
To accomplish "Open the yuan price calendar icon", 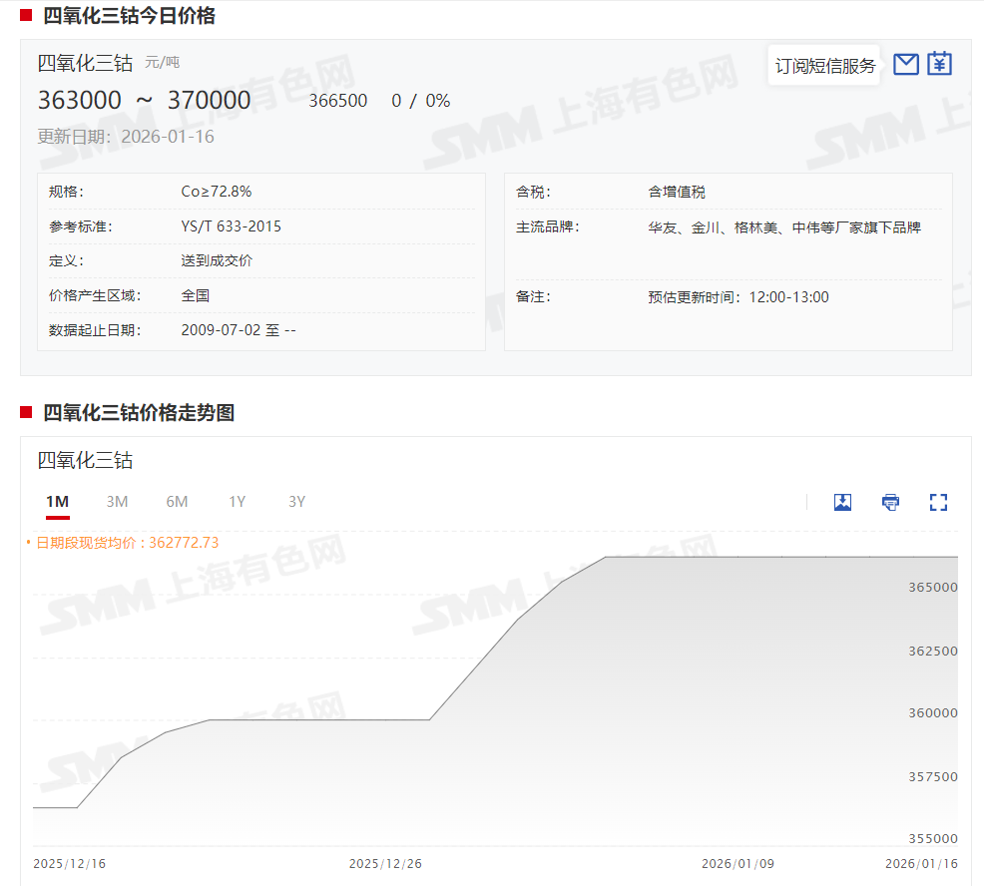I will [939, 65].
